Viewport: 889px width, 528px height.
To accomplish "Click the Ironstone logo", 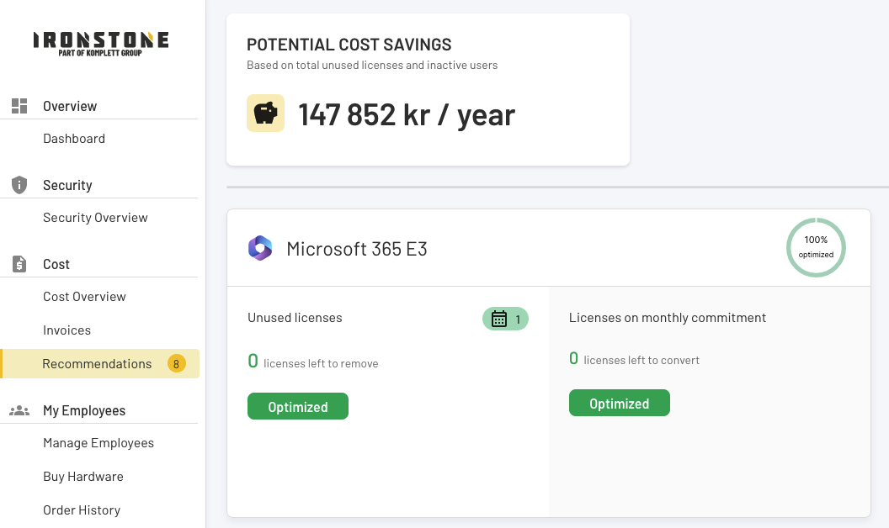I will 101,44.
